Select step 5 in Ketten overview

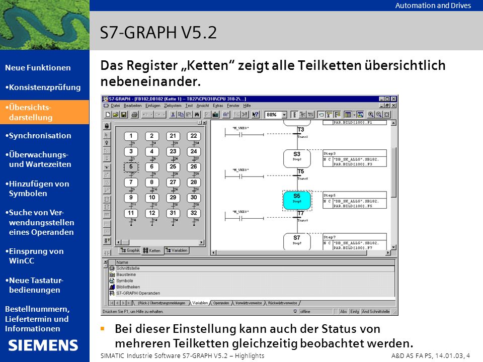131,167
